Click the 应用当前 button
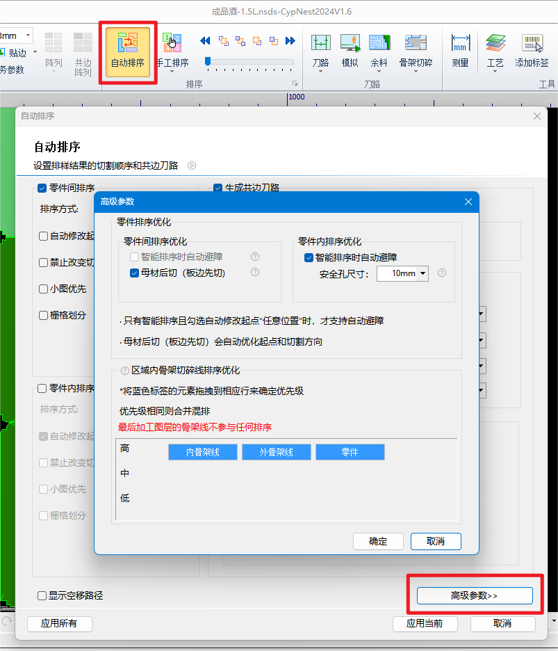Screen dimensions: 558x651 (425, 624)
